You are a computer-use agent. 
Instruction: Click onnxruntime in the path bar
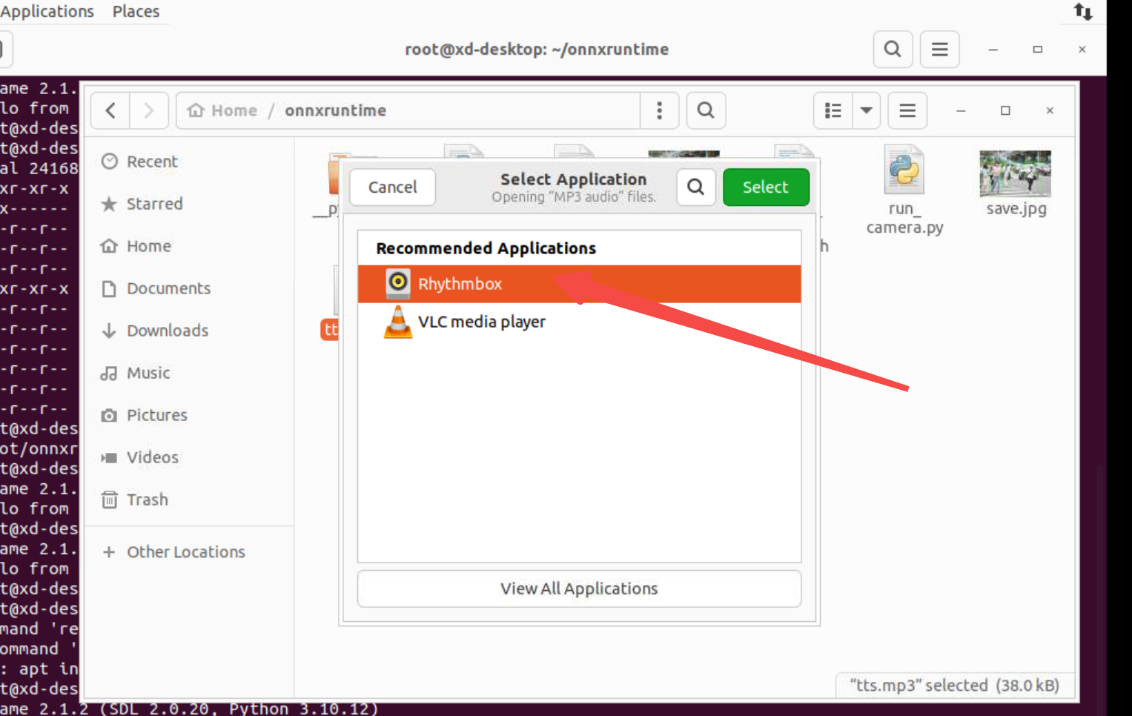pyautogui.click(x=335, y=110)
